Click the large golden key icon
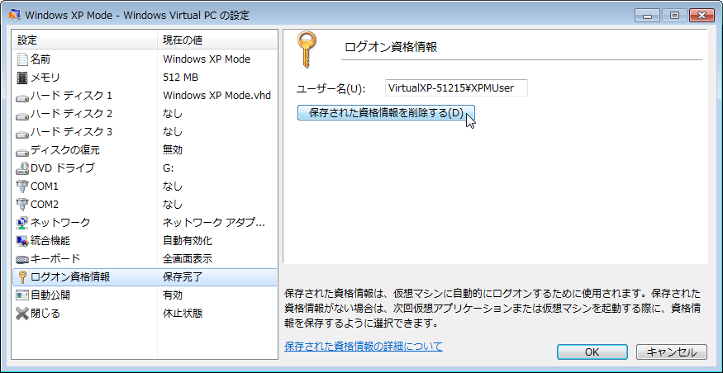This screenshot has width=723, height=373. click(307, 49)
